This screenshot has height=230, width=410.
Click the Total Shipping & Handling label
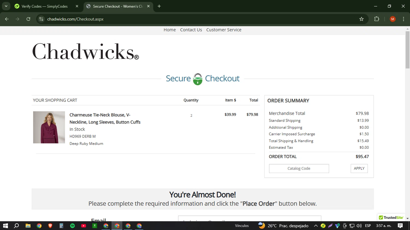click(291, 141)
